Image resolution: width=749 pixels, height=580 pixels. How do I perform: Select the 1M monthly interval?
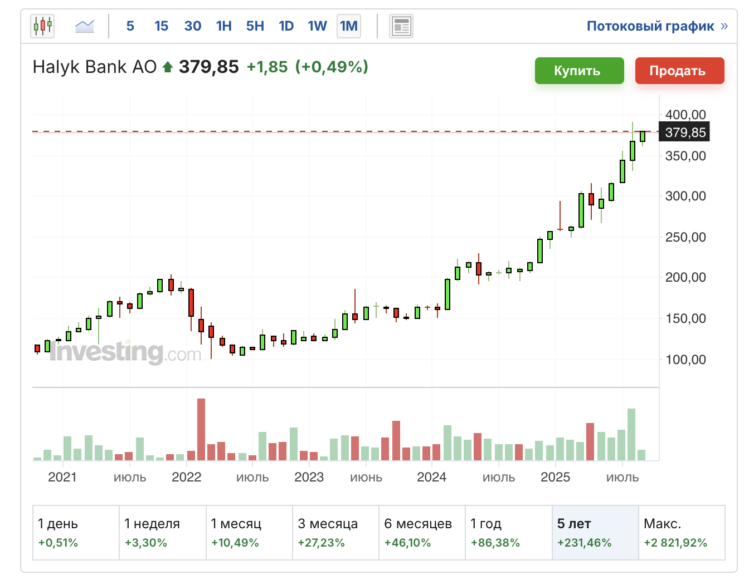pyautogui.click(x=349, y=26)
